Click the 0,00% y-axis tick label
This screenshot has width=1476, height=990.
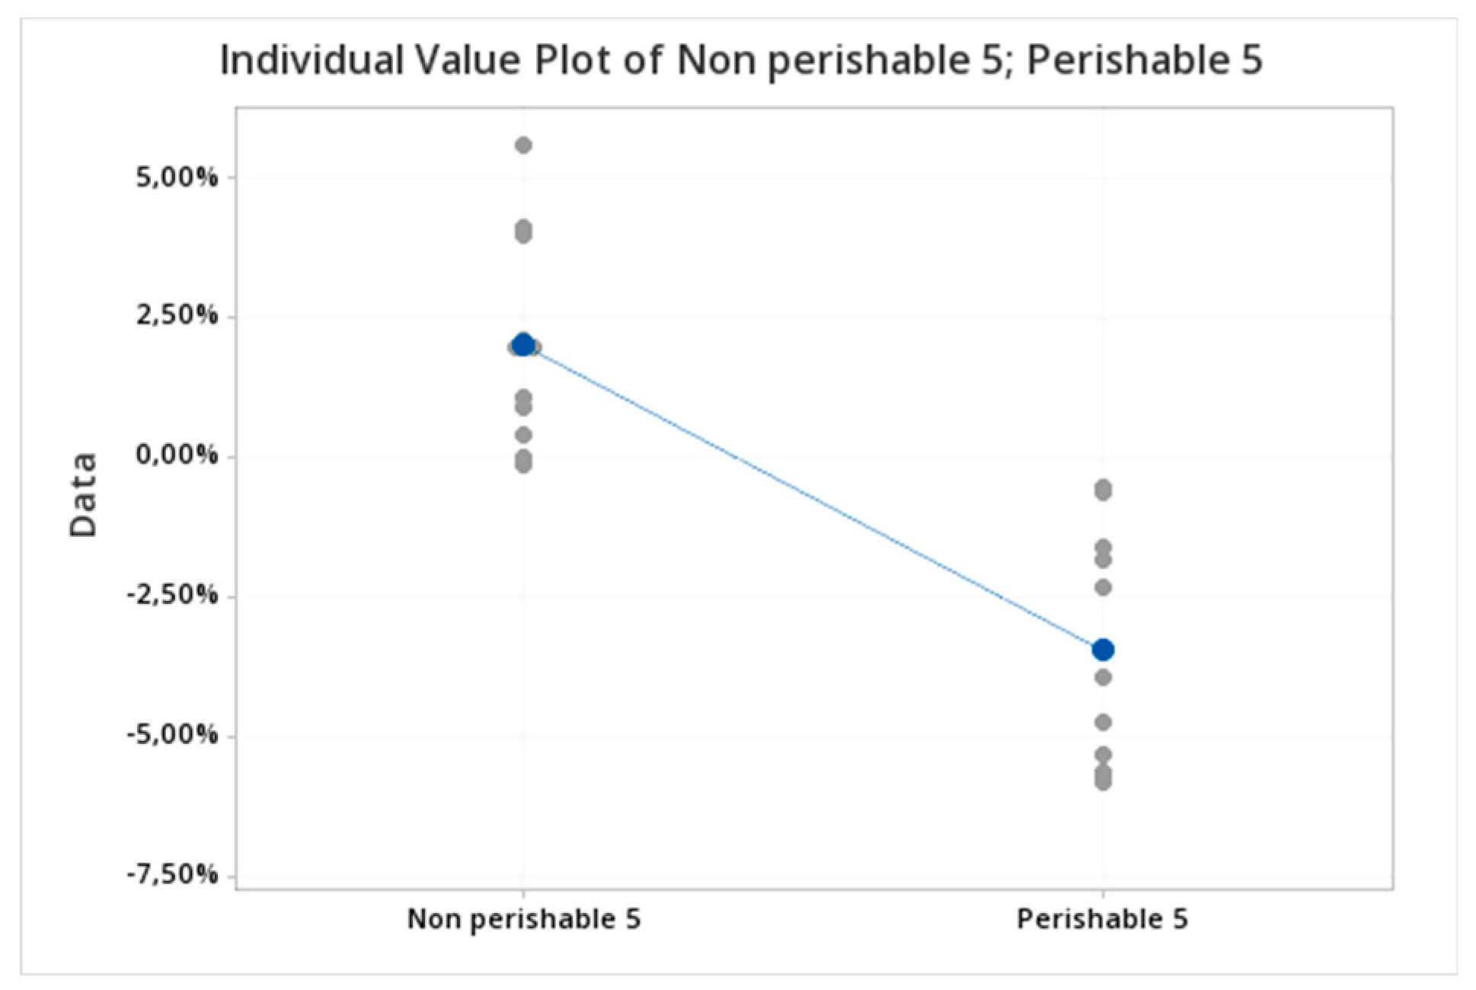point(176,456)
